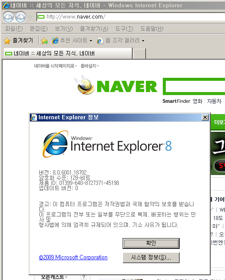The image size is (225, 280).
Task: Click the IE icon in dialog title bar
Action: click(34, 118)
